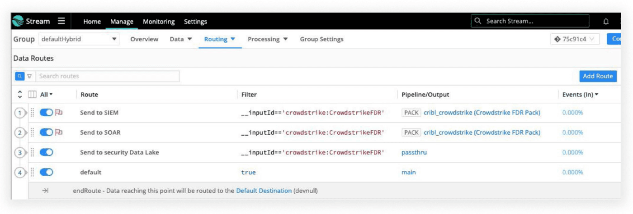Click the expand/collapse all rows arrows icon
Screen dimensions: 633x214
pyautogui.click(x=20, y=95)
